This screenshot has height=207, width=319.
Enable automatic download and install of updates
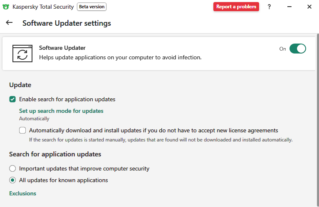point(22,130)
